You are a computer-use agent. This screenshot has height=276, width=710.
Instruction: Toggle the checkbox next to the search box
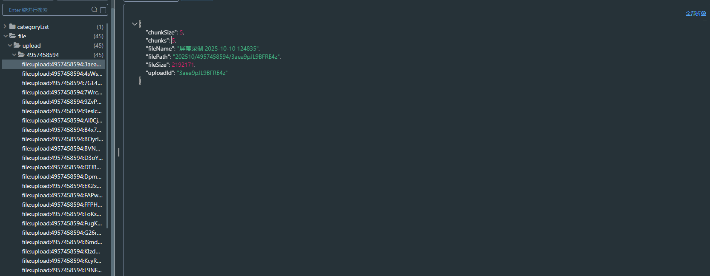103,9
